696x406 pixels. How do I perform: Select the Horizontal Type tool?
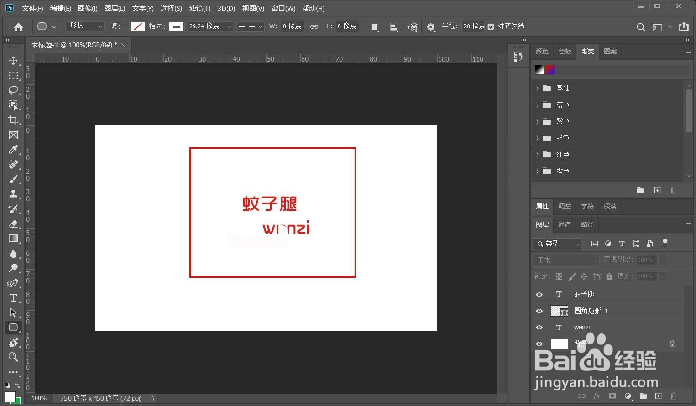(13, 297)
